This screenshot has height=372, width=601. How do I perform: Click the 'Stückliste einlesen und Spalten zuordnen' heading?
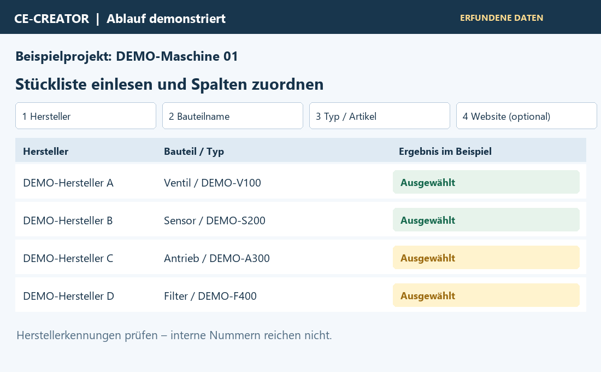169,84
